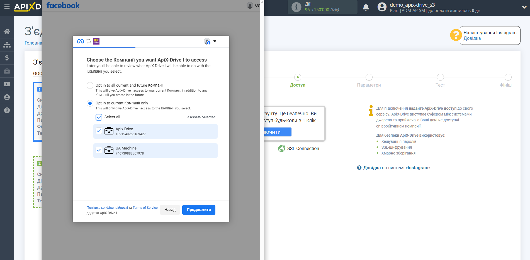Open the hamburger menu in ApiX-Drive header

[7, 7]
